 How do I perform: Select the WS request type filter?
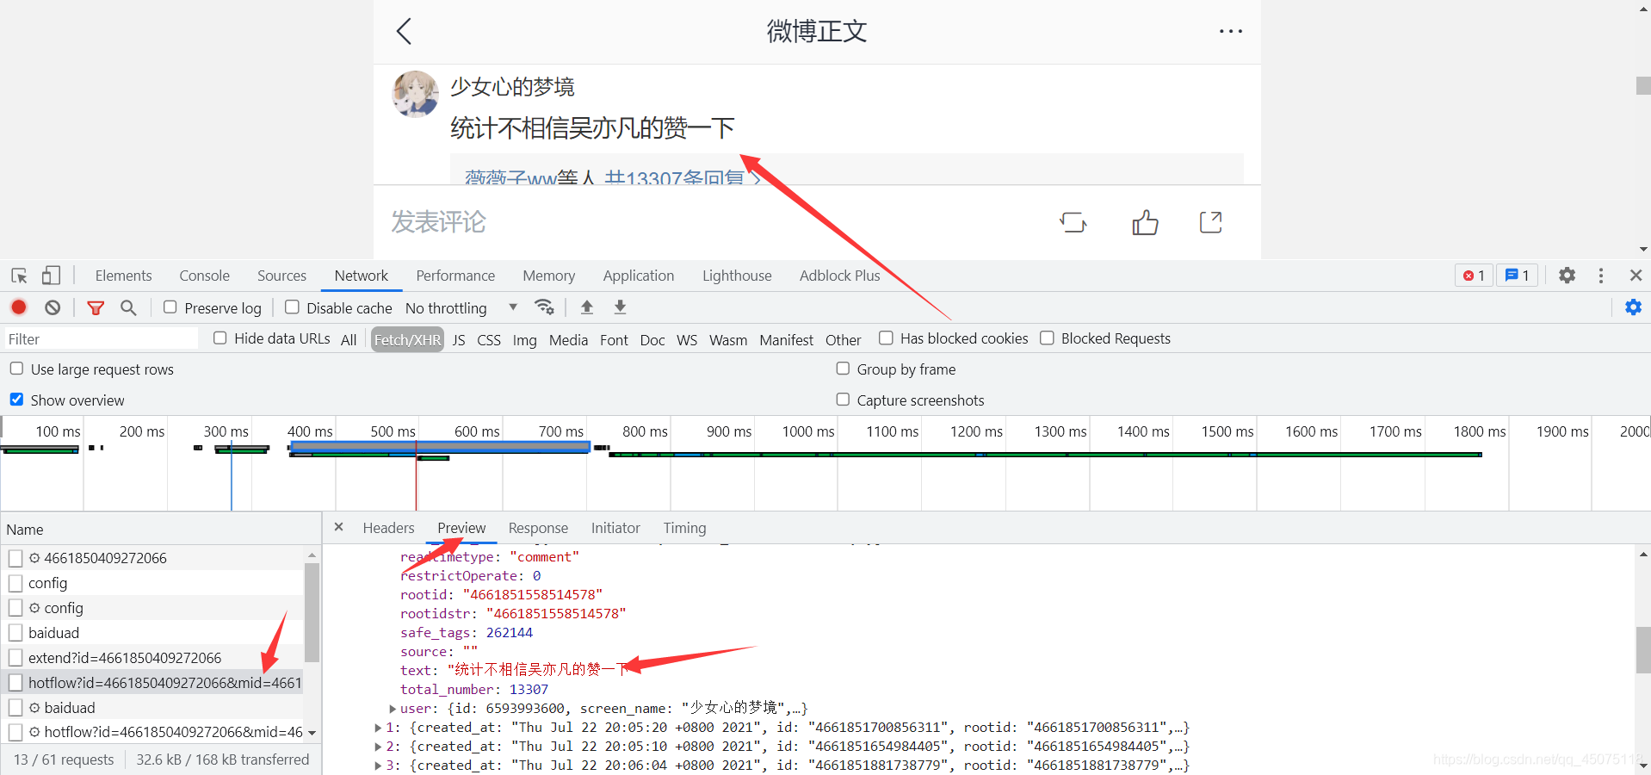click(x=687, y=339)
